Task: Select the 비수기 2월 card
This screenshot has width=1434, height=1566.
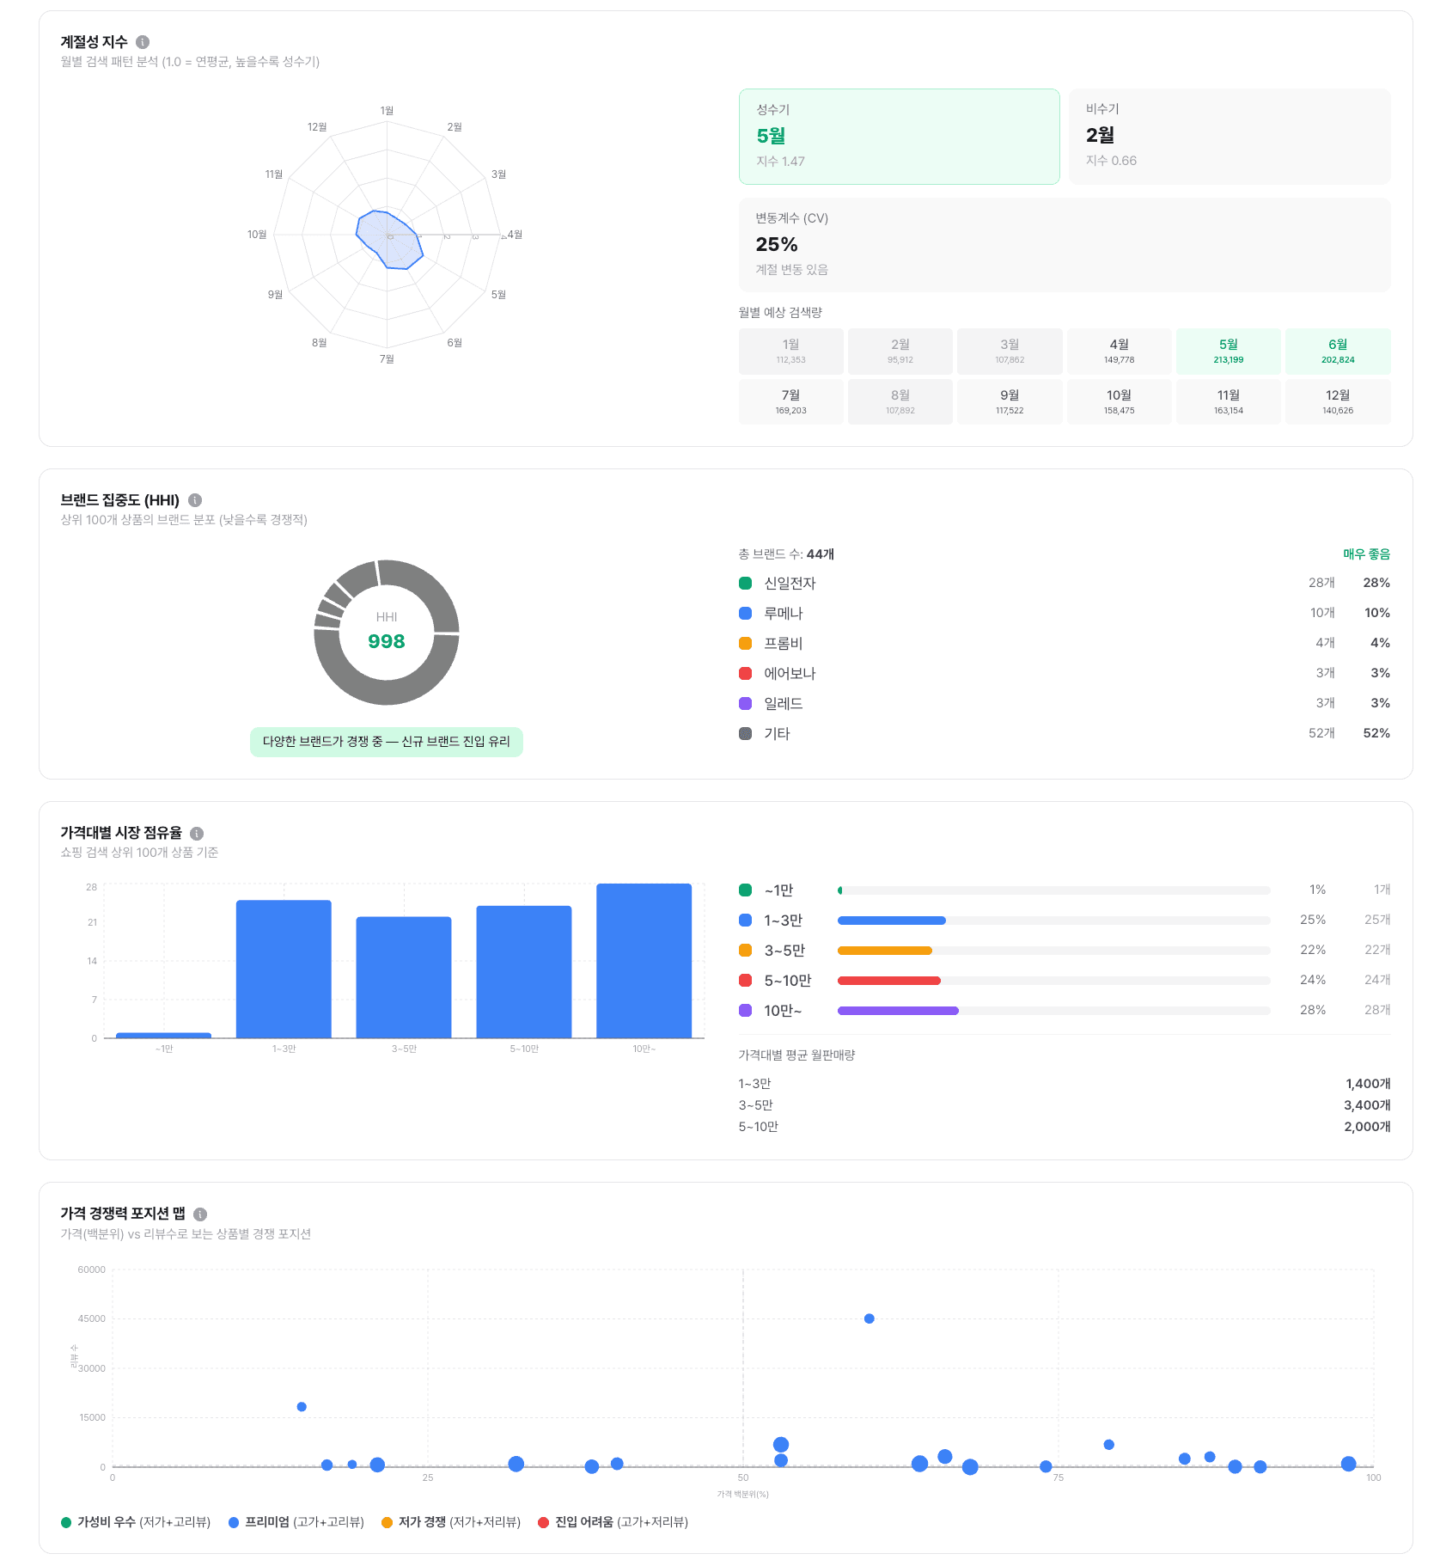Action: [1230, 137]
